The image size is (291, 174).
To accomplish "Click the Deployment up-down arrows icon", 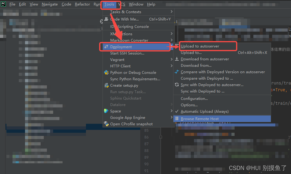I will click(106, 47).
